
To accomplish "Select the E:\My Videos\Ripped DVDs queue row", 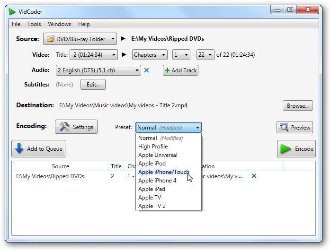I will pos(163,176).
